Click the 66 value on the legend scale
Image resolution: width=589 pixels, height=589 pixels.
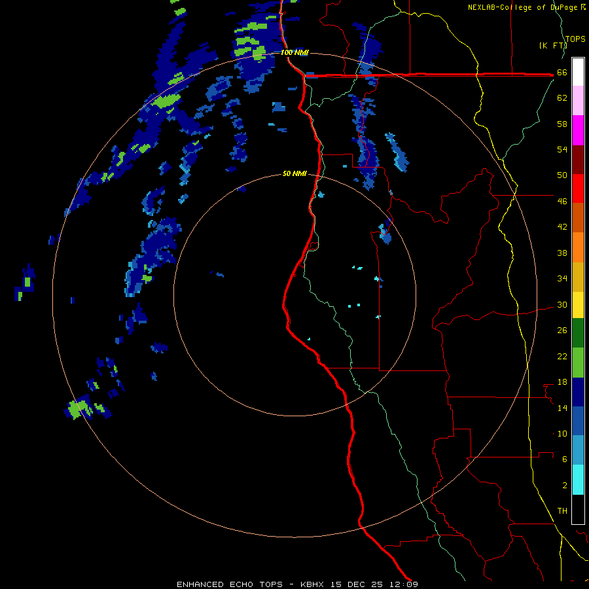tap(562, 73)
